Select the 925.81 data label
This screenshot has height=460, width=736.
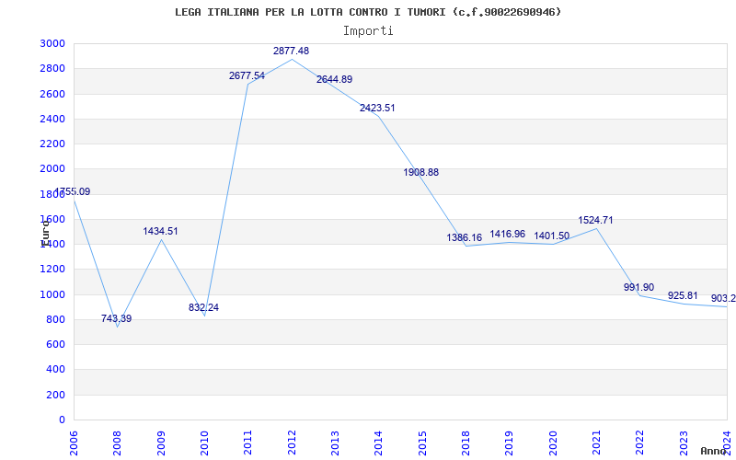(683, 296)
